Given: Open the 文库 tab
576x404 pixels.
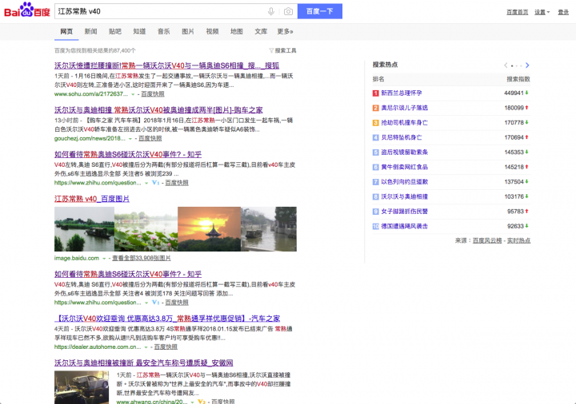Looking at the screenshot, I should 261,31.
